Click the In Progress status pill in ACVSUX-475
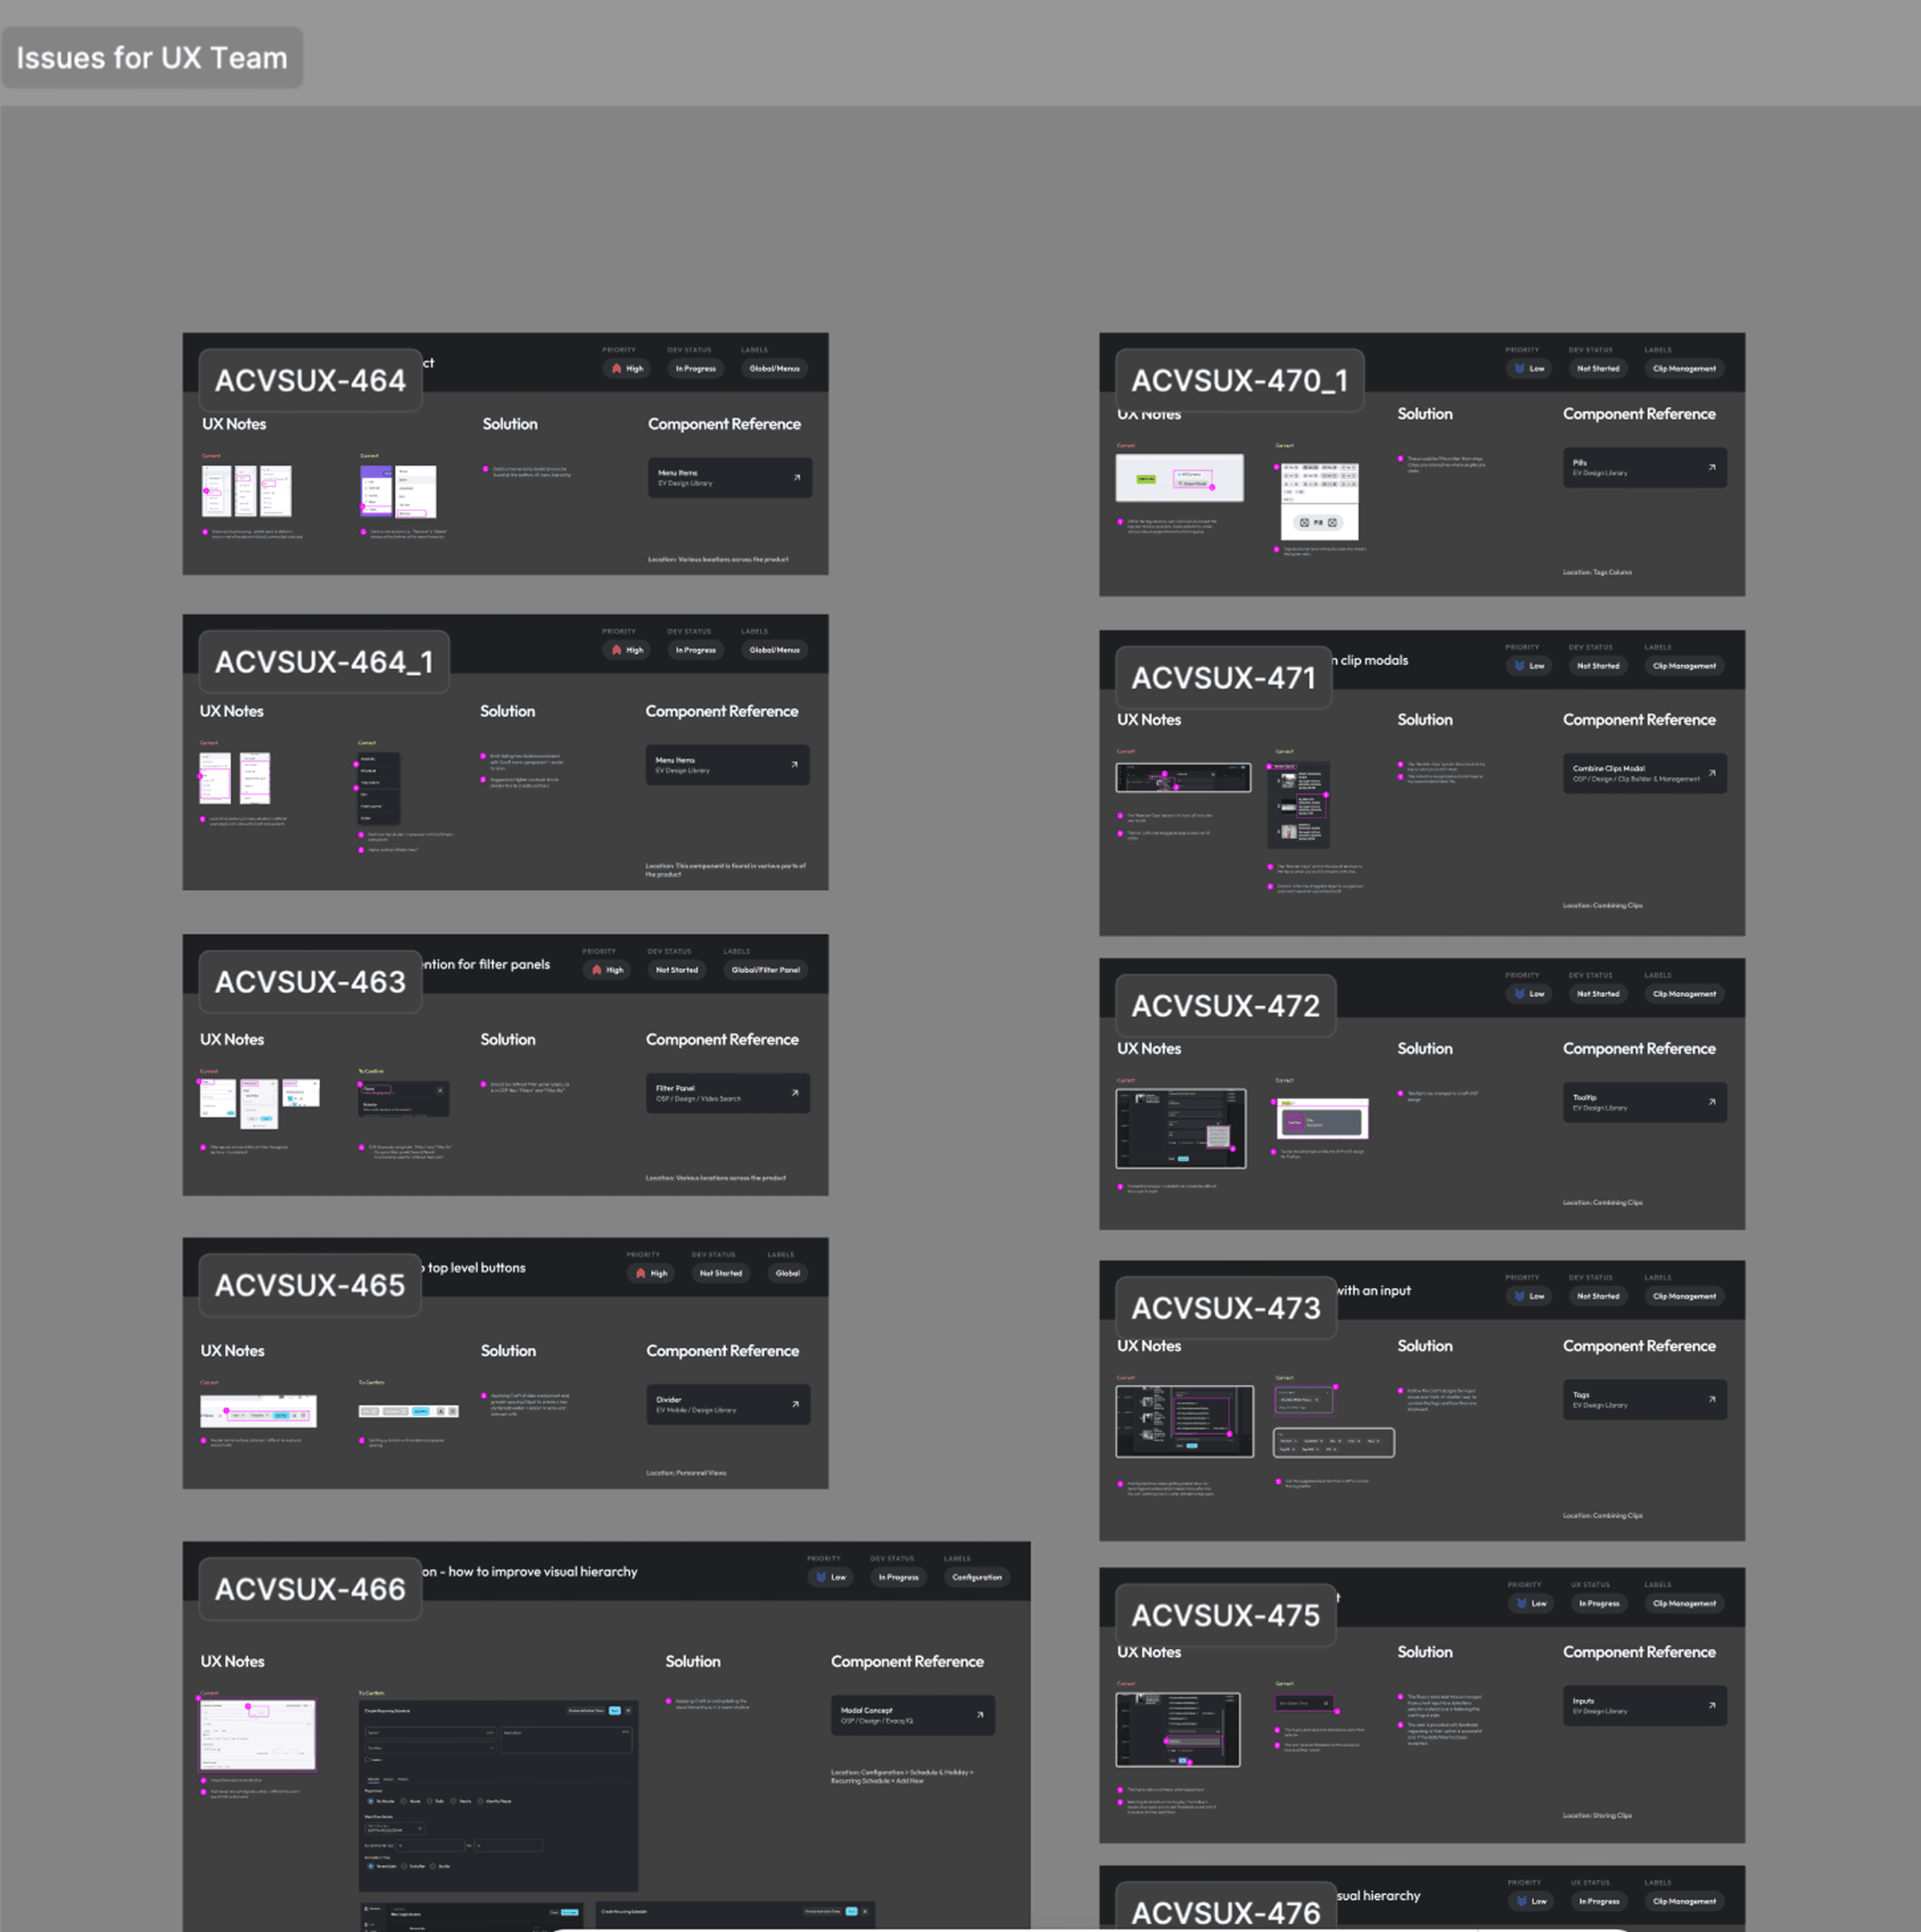The width and height of the screenshot is (1921, 1932). 1598,1604
